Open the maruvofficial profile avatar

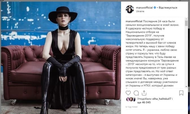(x=130, y=9)
